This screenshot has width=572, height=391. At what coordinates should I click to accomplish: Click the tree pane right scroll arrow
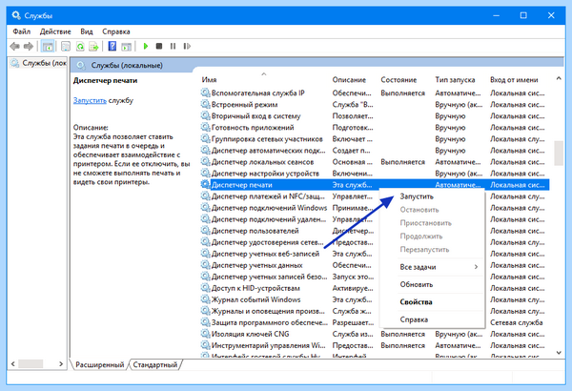click(x=61, y=363)
